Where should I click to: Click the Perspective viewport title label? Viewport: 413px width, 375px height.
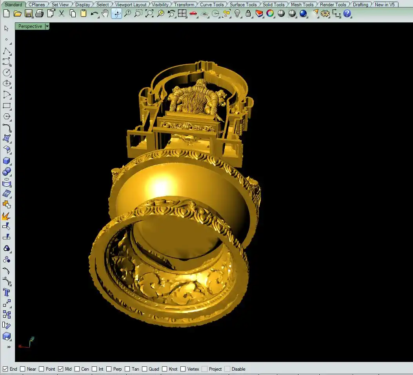[30, 26]
